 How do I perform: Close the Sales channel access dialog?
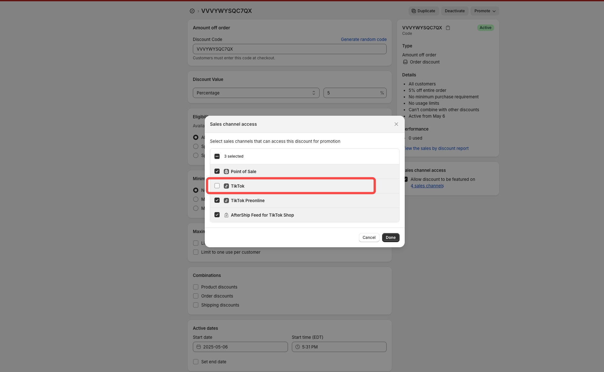tap(396, 124)
